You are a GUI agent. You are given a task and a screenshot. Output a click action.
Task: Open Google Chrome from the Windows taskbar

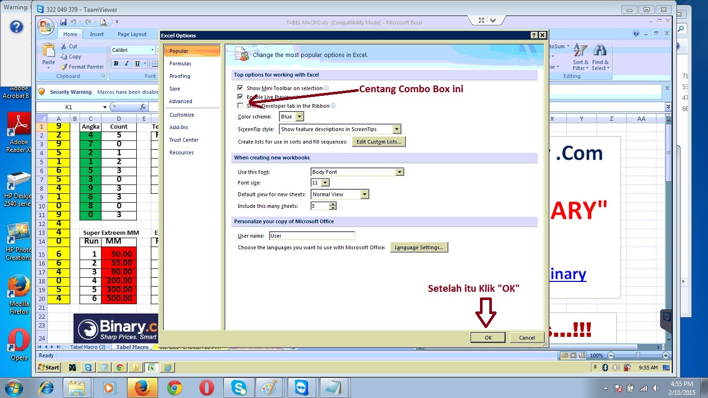point(175,388)
